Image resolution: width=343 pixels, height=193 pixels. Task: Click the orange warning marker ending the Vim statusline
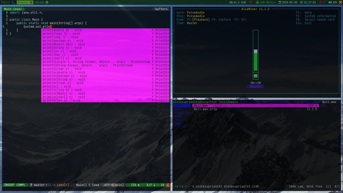coord(168,185)
